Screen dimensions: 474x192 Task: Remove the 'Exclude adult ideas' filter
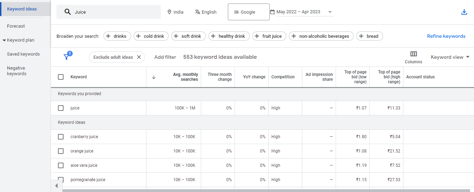(x=139, y=57)
